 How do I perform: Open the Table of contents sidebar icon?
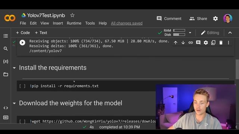click(6, 36)
